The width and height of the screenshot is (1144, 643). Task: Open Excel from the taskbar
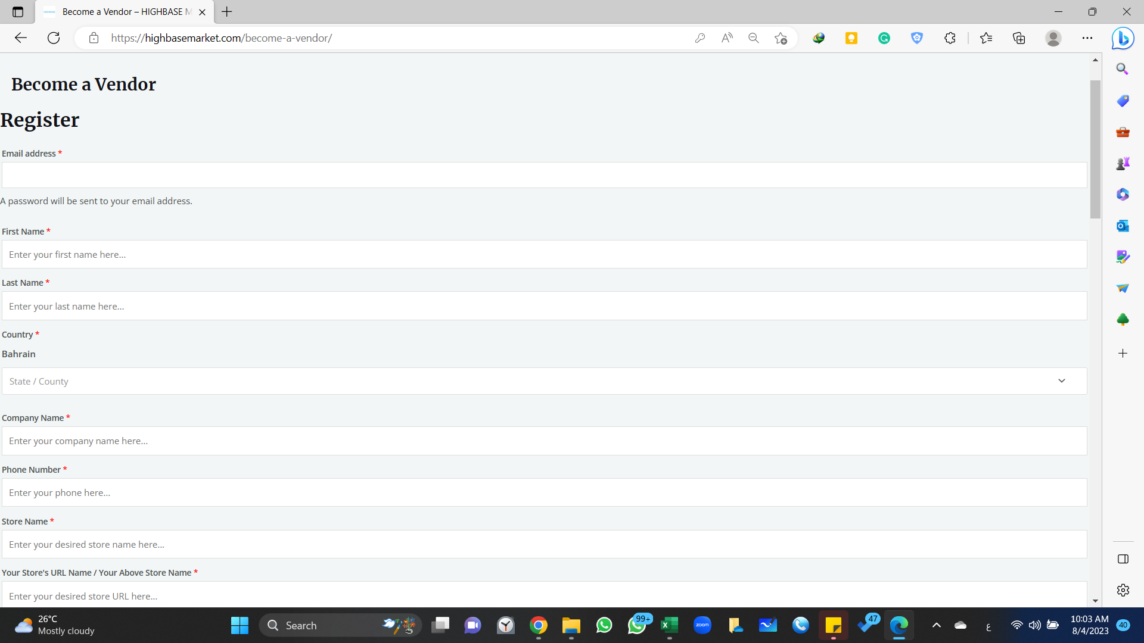pos(669,625)
